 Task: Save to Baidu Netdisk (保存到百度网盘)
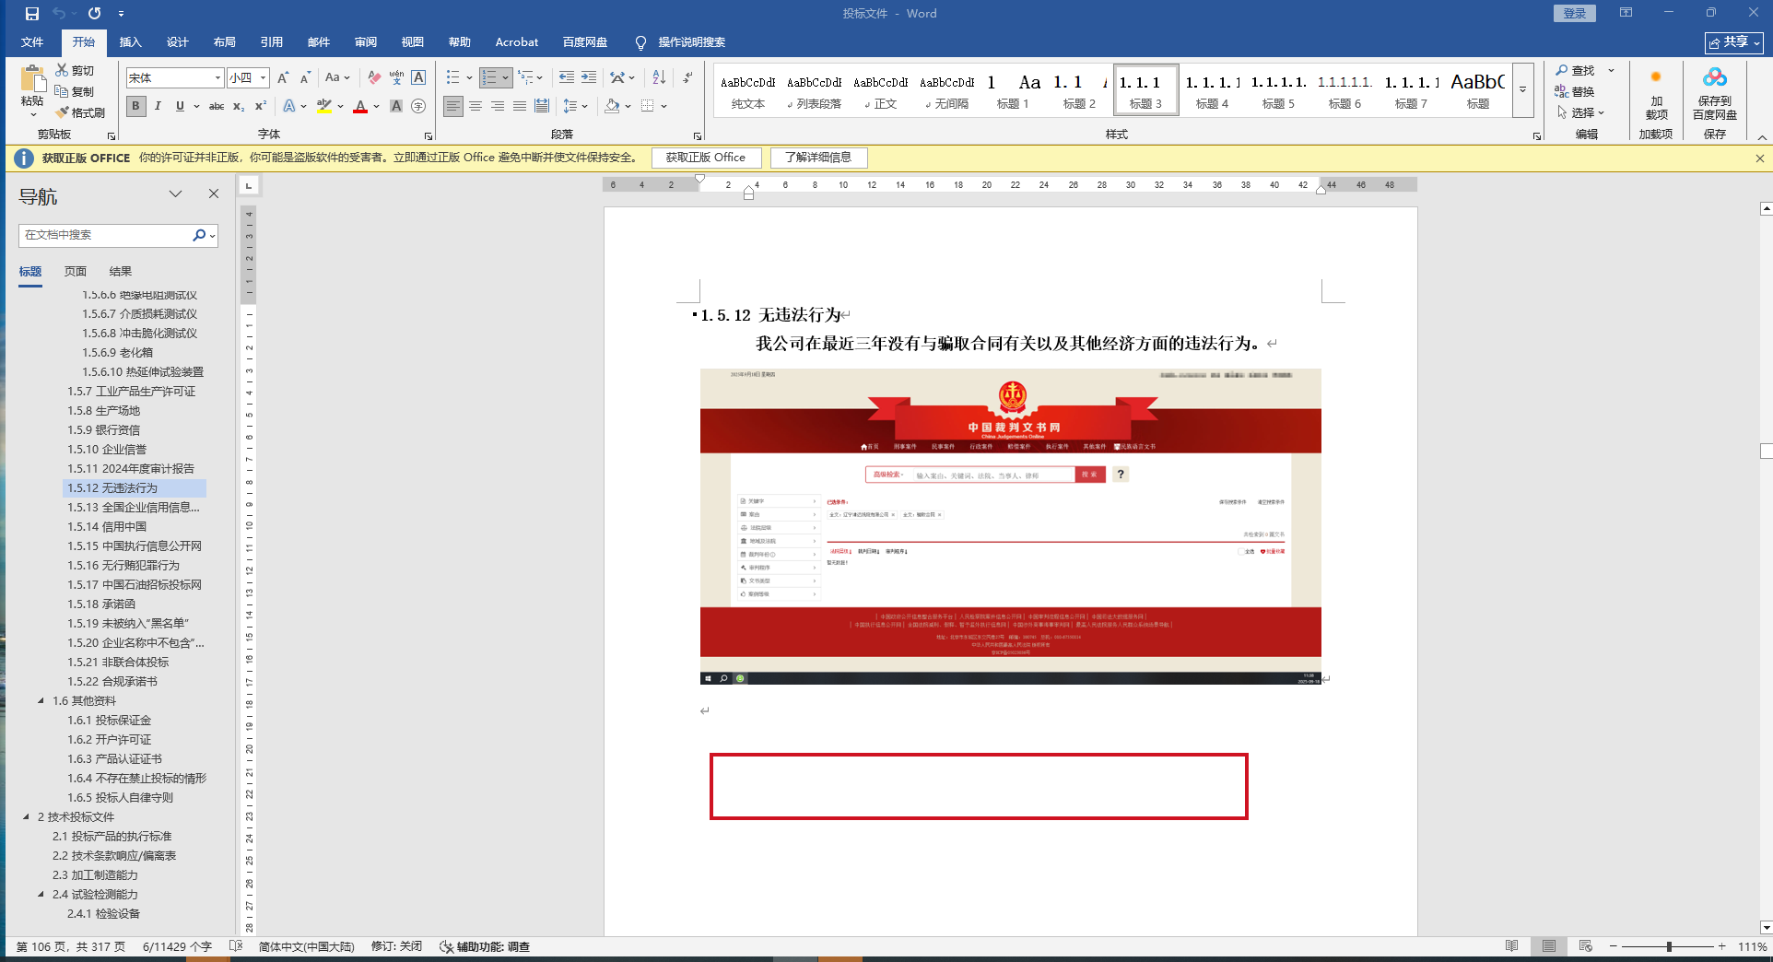[1715, 92]
